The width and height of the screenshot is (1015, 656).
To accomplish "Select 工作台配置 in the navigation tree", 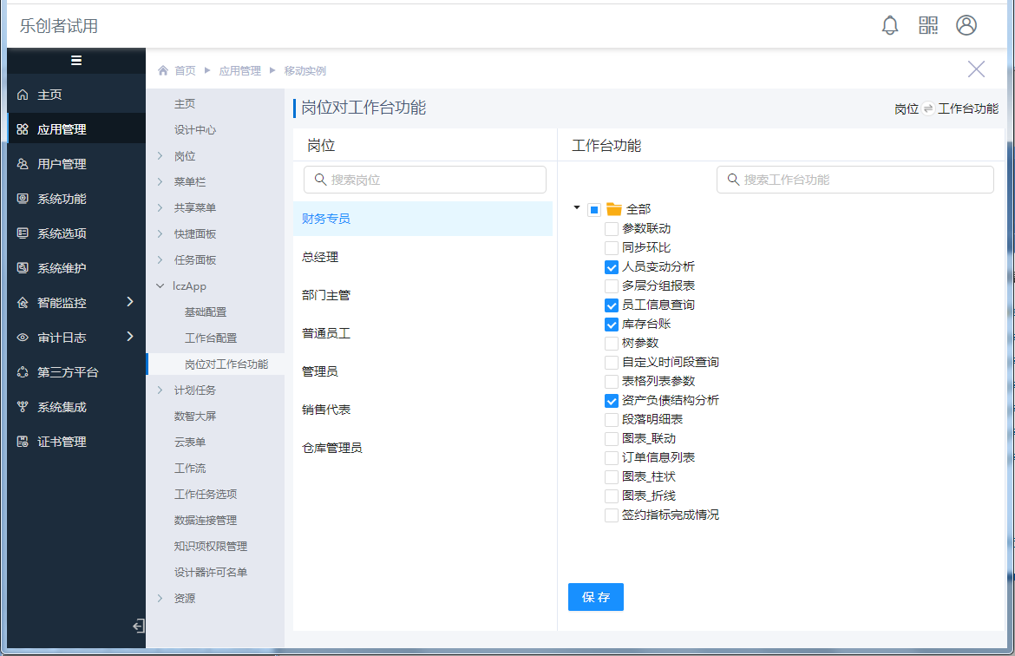I will tap(211, 338).
